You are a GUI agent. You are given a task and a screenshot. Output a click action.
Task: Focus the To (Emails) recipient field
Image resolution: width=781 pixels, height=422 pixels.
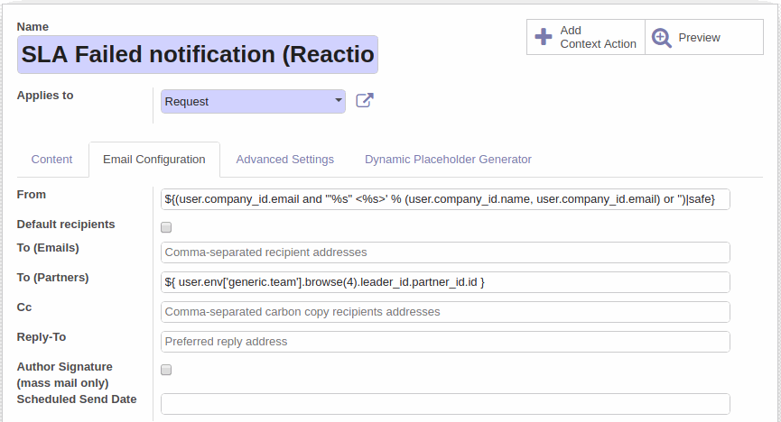[445, 252]
